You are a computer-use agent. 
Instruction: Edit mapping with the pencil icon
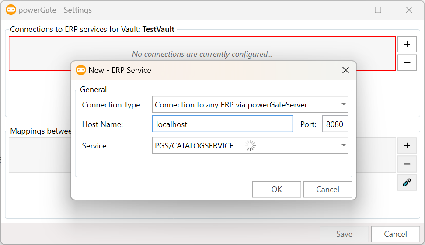coord(407,183)
